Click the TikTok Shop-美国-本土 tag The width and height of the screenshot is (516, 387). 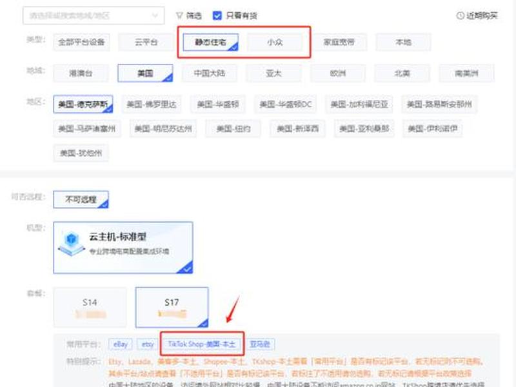(x=202, y=344)
